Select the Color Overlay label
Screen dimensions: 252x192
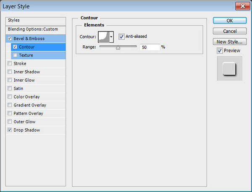27,97
